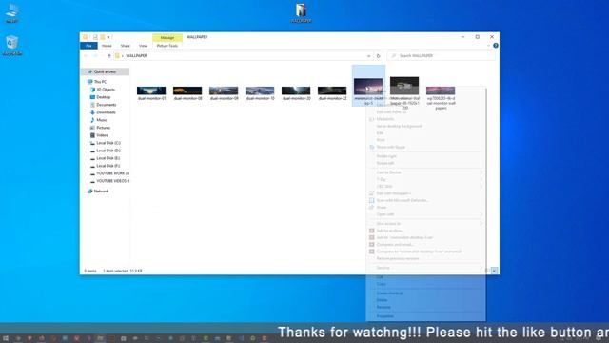Select This PC in the navigation pane

pyautogui.click(x=100, y=82)
